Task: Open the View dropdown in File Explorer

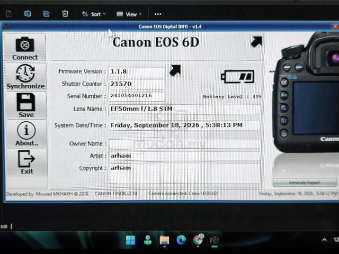Action: click(129, 14)
